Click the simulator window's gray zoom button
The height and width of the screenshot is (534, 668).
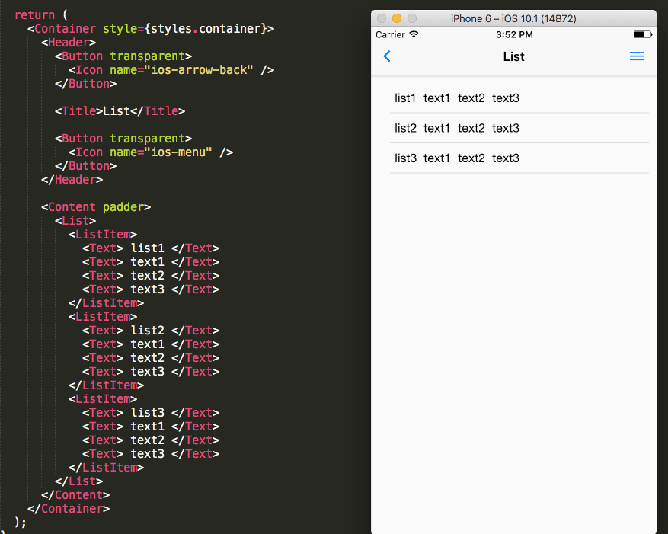coord(412,18)
